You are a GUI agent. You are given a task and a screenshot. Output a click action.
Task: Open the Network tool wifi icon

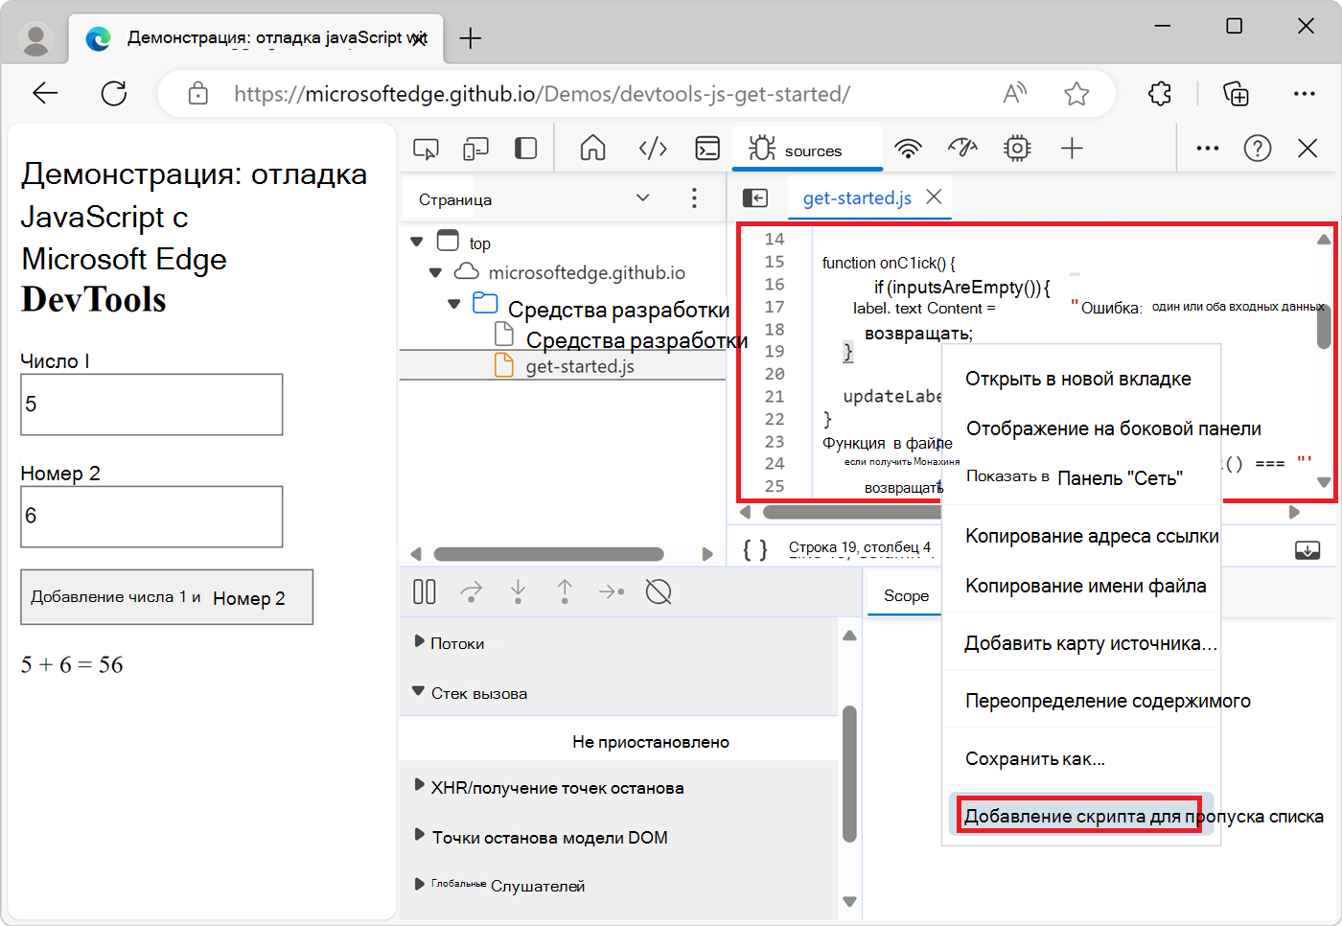point(908,149)
